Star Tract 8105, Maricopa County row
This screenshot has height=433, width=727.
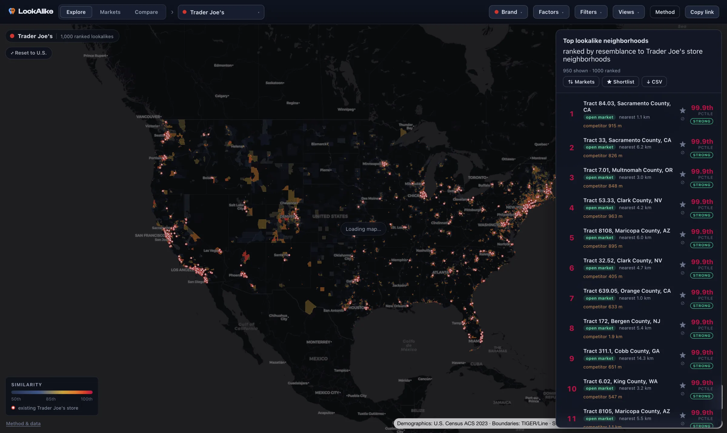click(682, 415)
